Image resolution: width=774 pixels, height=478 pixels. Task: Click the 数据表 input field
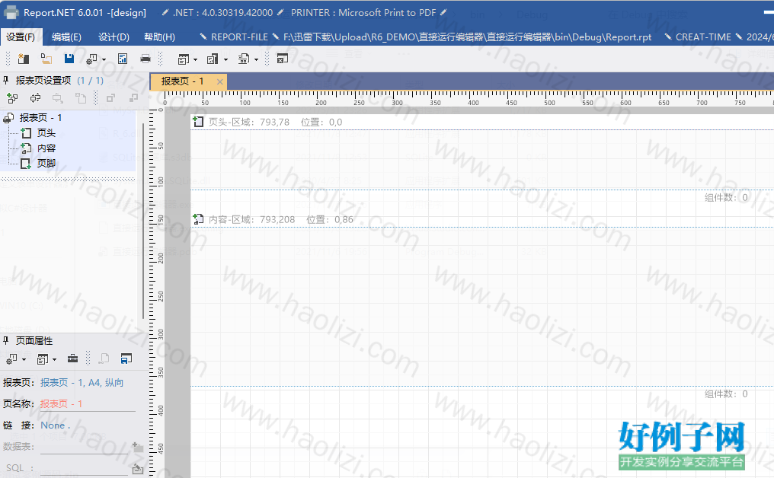click(x=85, y=447)
